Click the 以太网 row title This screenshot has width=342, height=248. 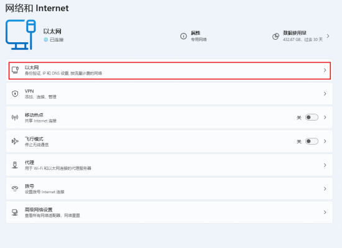pyautogui.click(x=32, y=67)
